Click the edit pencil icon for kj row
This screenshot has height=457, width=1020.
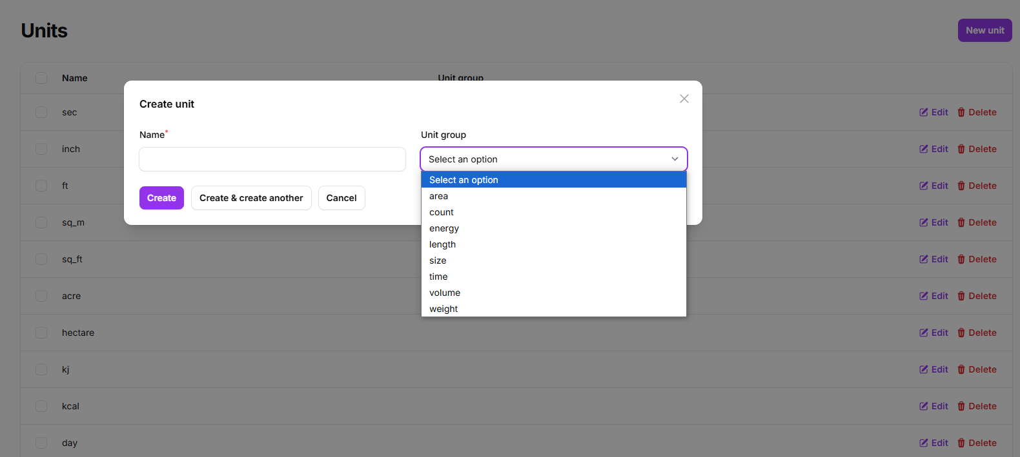pyautogui.click(x=923, y=369)
